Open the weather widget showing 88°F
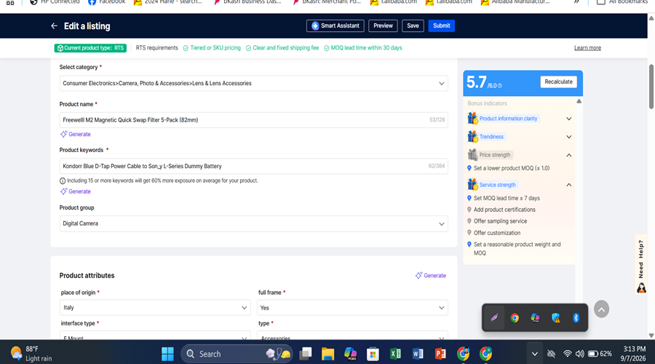This screenshot has height=364, width=655. pos(31,354)
